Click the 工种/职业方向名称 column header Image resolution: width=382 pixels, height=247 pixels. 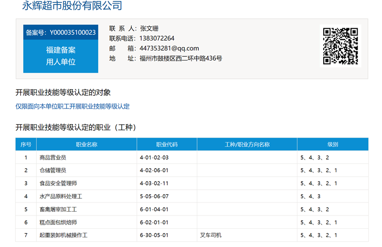[x=247, y=144]
